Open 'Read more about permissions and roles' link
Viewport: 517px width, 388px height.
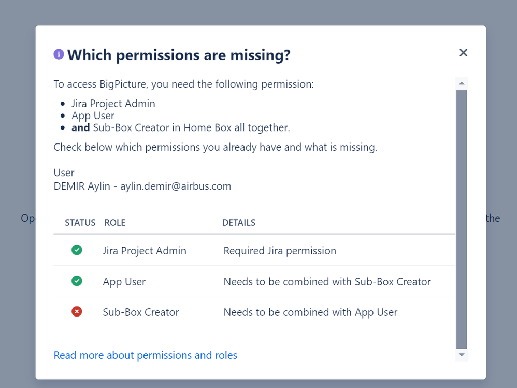pos(146,355)
